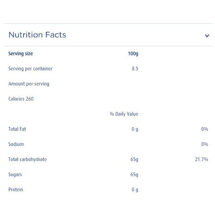Select the Amount per serving text

(29, 84)
